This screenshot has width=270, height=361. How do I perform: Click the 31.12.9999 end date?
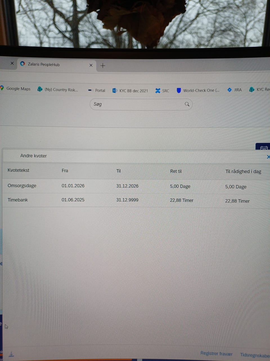coord(127,200)
